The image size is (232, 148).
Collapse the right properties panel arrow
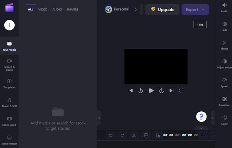[213, 118]
